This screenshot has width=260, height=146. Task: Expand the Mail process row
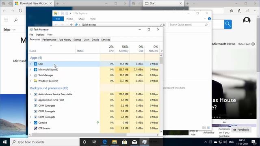[31, 64]
